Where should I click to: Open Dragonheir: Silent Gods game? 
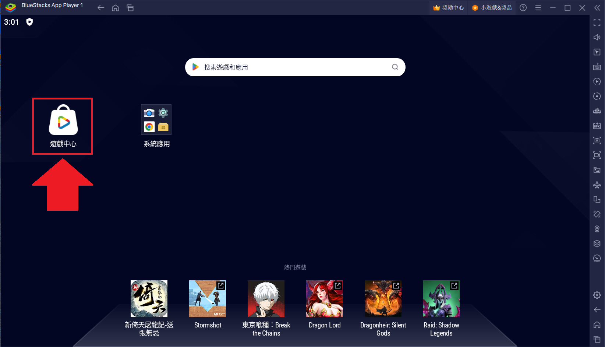(x=383, y=299)
